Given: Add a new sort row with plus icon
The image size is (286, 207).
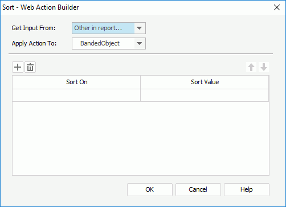Looking at the screenshot, I should pos(18,67).
